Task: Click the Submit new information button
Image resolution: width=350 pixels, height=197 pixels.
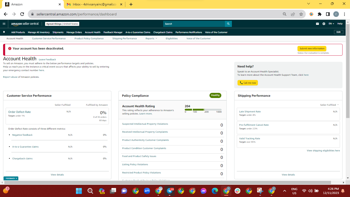Action: pos(312,48)
